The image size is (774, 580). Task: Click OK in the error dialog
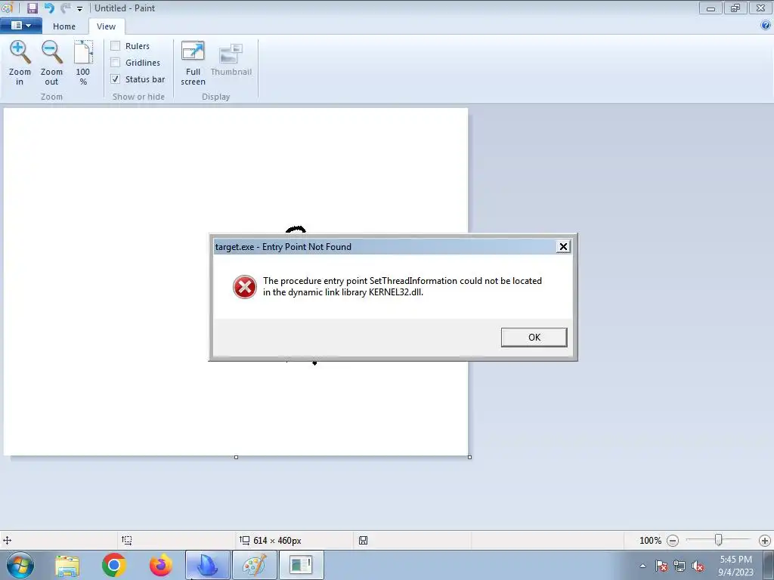(x=534, y=338)
